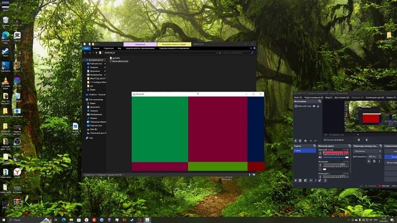Open OBS audio mixer three-dot menu
Screen dimensions: 397x223
pos(325,180)
